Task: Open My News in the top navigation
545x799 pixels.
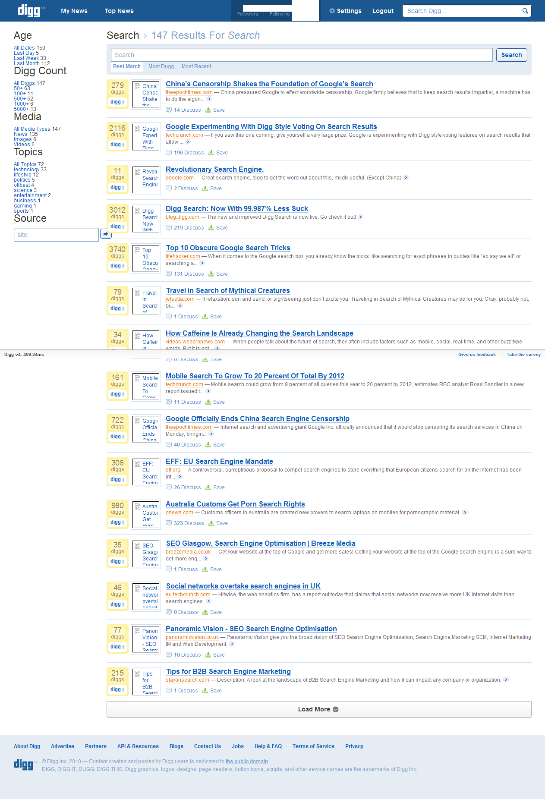Action: point(74,11)
